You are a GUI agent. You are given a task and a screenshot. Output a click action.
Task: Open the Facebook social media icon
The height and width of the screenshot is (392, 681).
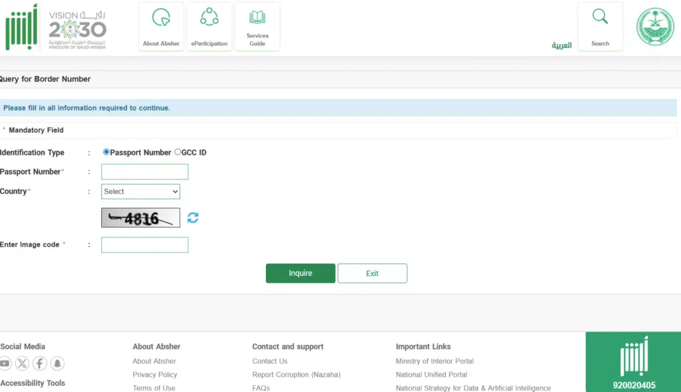[40, 363]
